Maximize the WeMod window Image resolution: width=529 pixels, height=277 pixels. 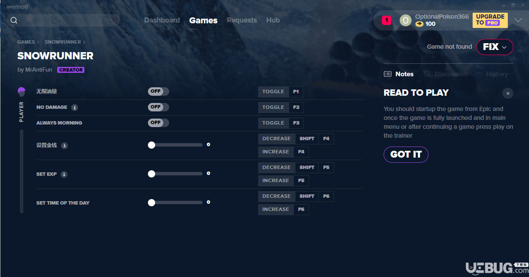(x=513, y=5)
